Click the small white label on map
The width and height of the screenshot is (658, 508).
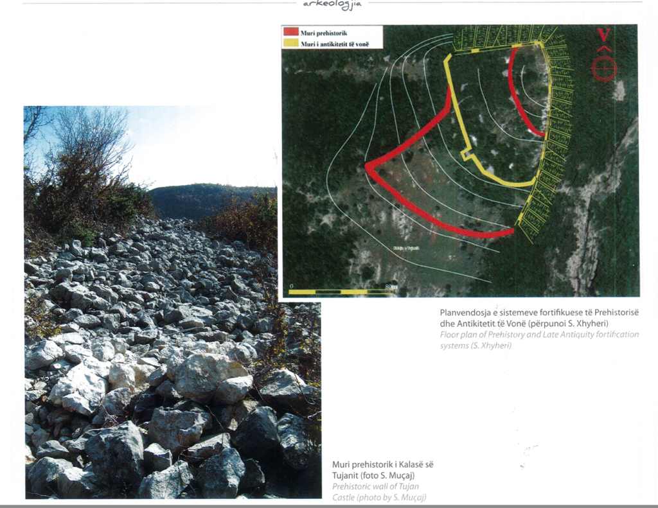click(406, 249)
